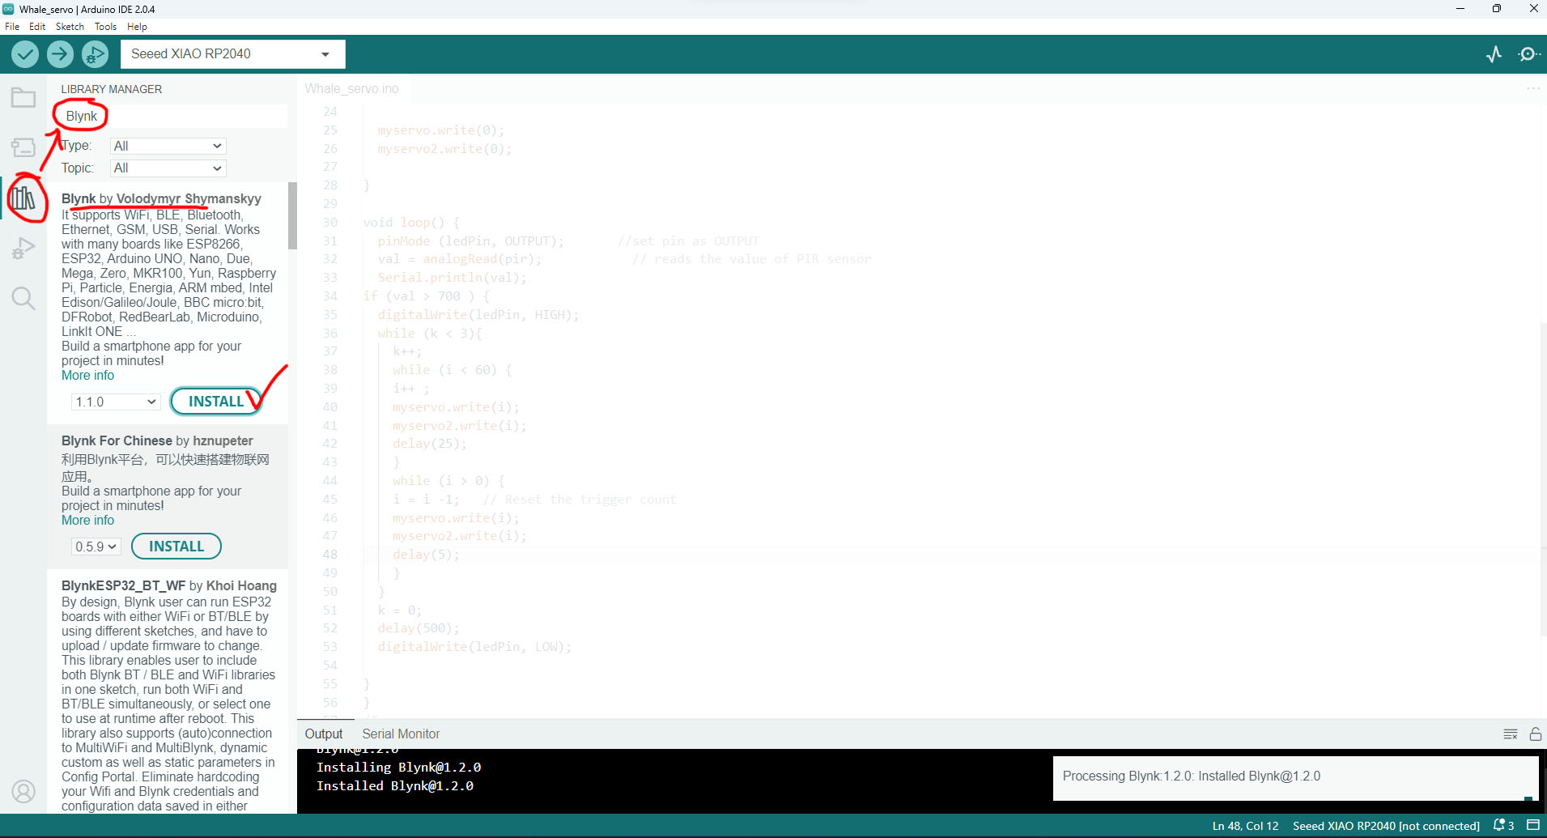This screenshot has height=838, width=1547.
Task: Open the Help menu
Action: 137,27
